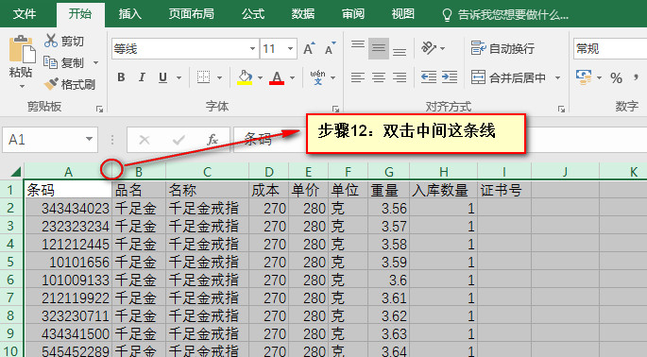Increase font size with large A
This screenshot has width=647, height=357.
click(309, 49)
